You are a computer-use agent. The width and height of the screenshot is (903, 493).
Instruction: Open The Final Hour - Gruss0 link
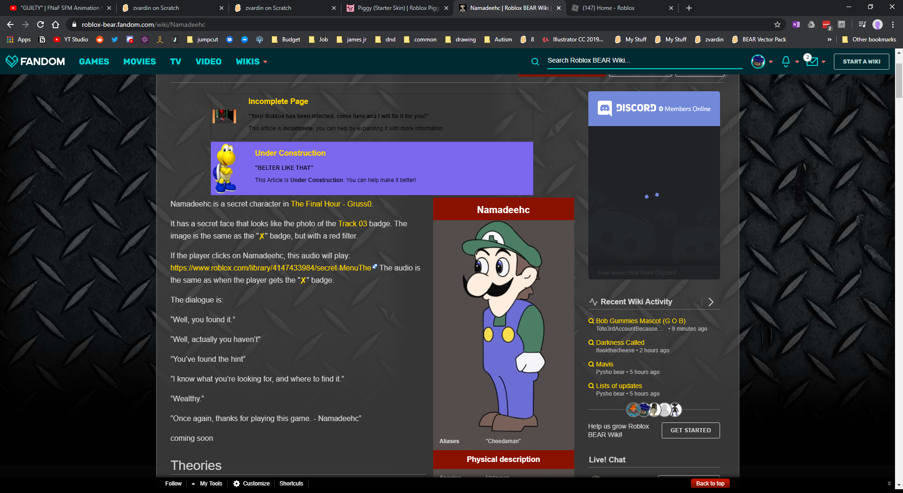[331, 204]
